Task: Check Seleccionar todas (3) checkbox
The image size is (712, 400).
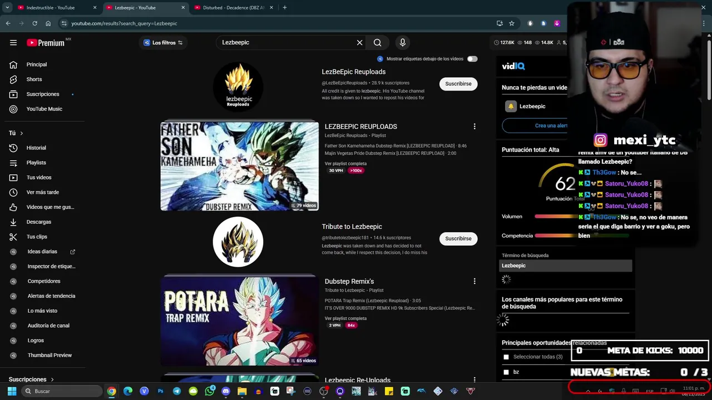Action: coord(506,357)
